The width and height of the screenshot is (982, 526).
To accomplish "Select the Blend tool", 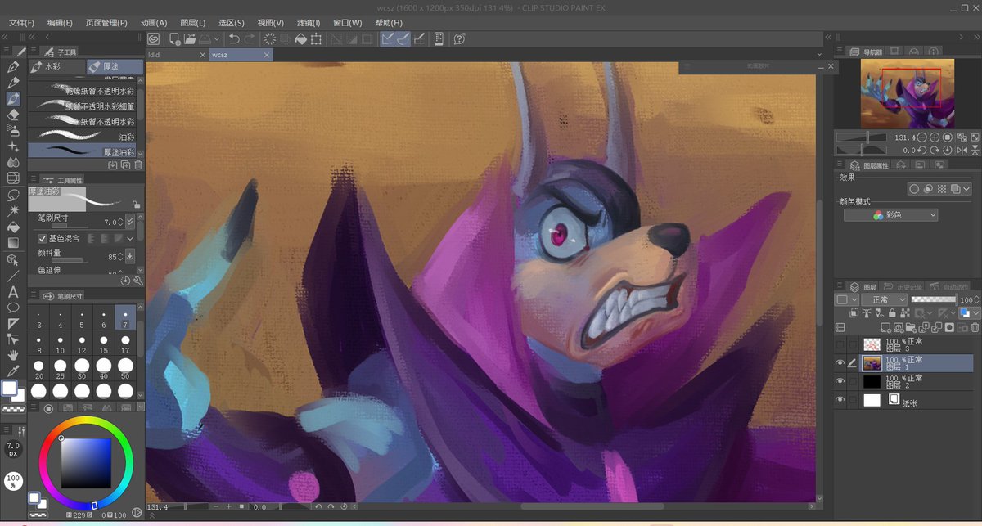I will coord(13,161).
